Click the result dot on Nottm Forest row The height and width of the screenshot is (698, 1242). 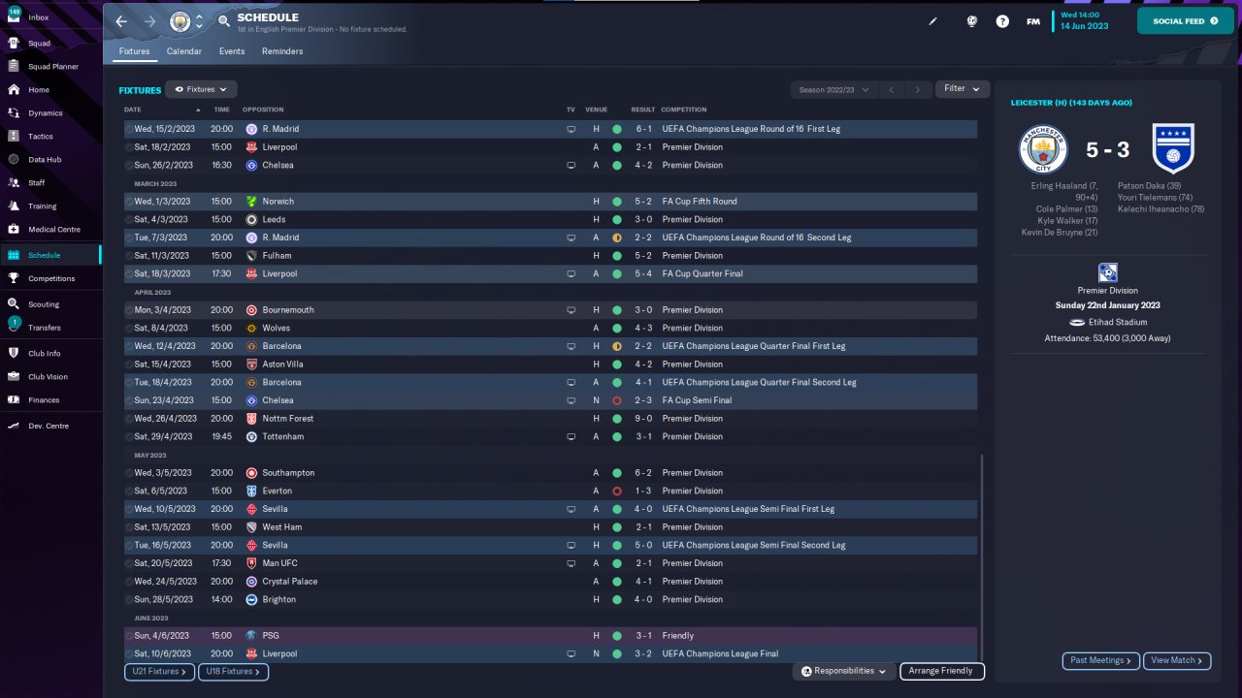click(616, 419)
